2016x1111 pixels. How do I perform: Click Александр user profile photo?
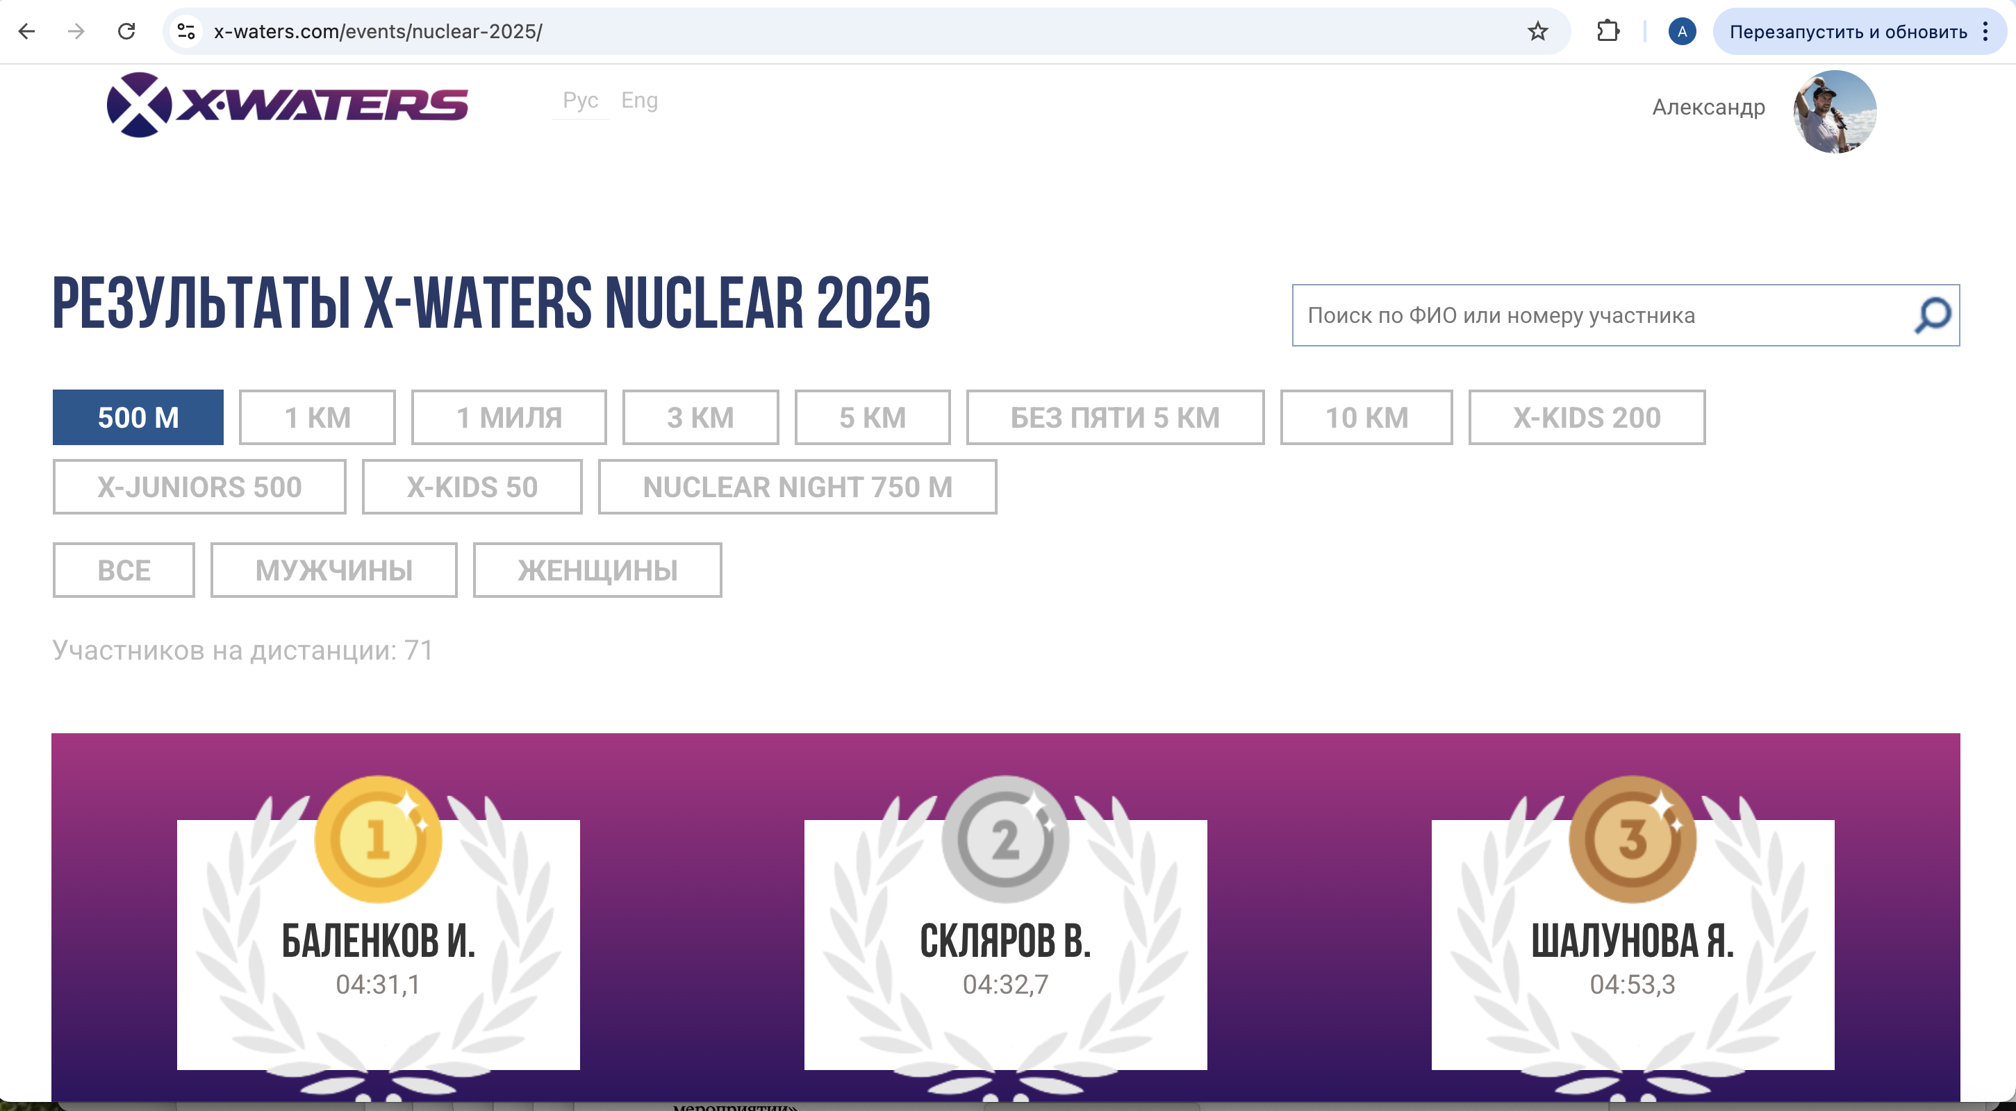pos(1835,111)
